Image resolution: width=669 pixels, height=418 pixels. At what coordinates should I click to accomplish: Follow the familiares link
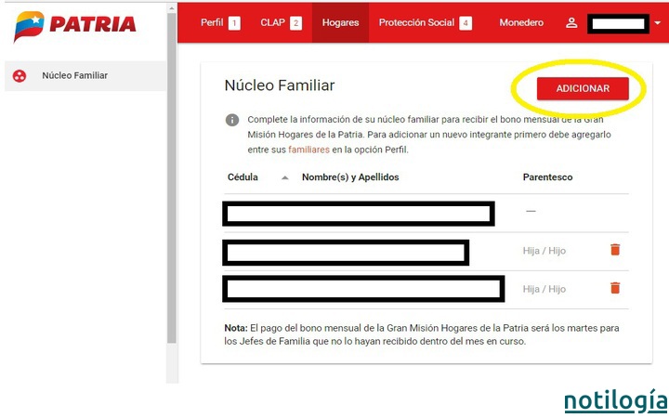coord(308,150)
